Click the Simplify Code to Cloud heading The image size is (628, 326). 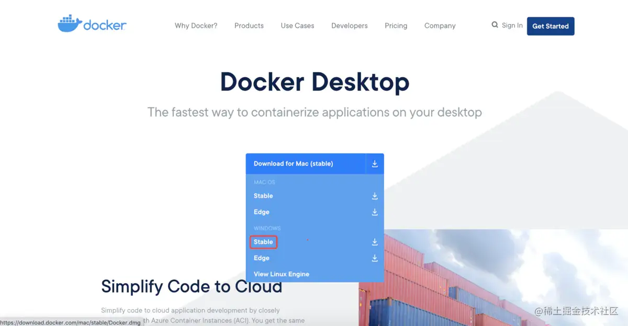coord(192,286)
